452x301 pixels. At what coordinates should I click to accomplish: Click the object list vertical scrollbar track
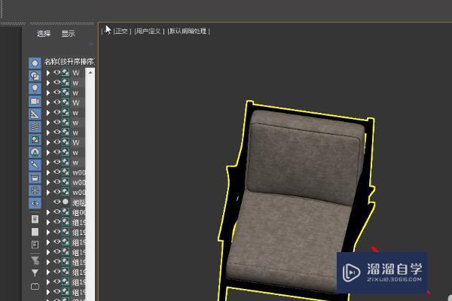pos(90,189)
